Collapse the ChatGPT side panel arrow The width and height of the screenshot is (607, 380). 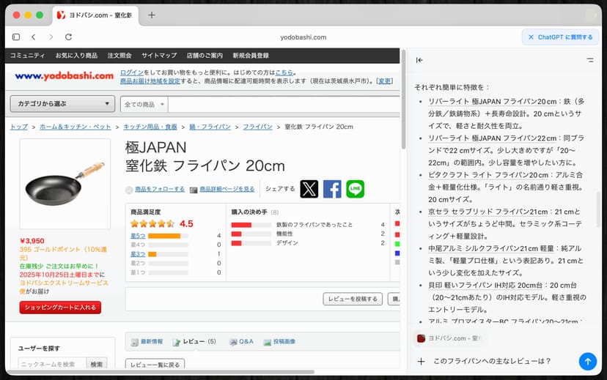(x=419, y=60)
